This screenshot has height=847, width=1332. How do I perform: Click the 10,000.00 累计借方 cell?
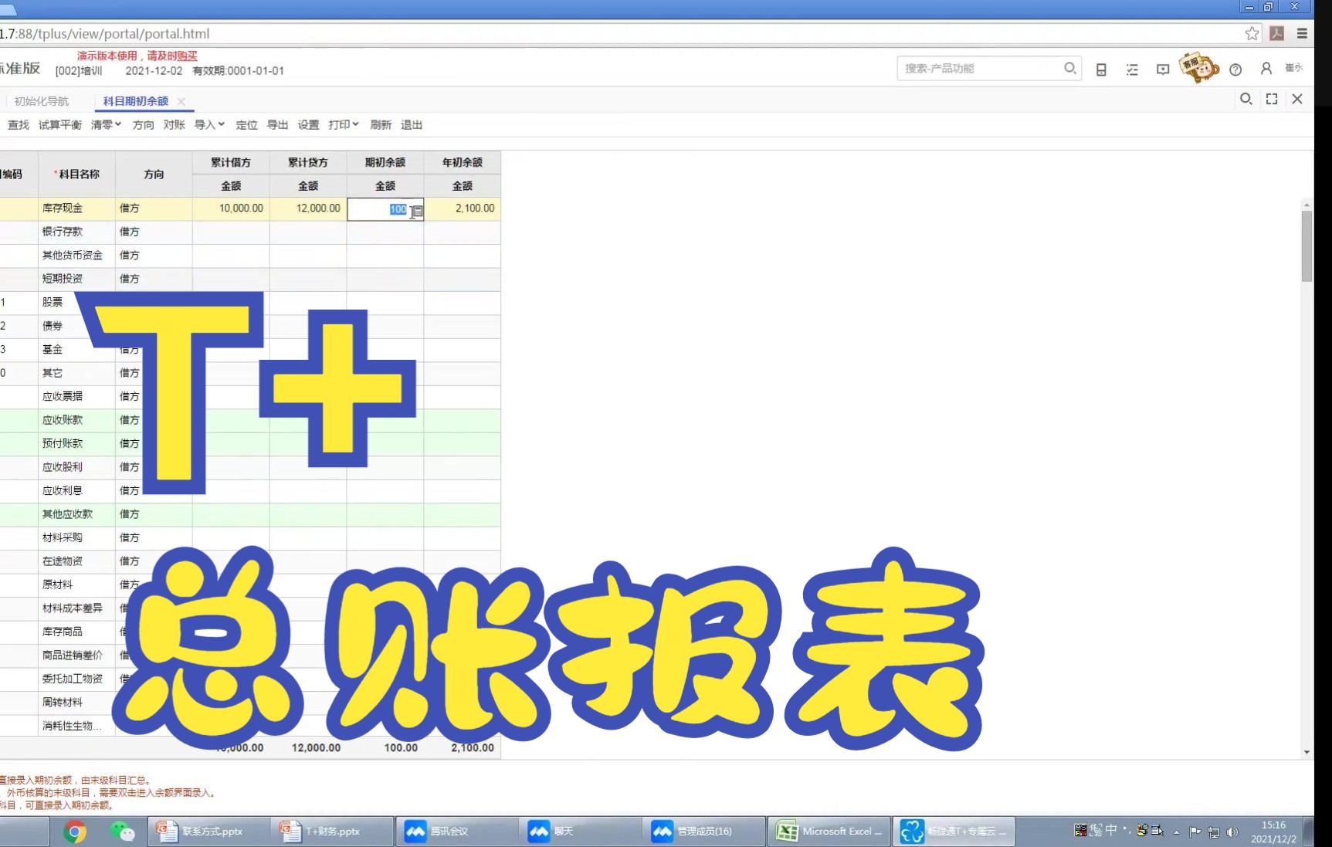231,208
